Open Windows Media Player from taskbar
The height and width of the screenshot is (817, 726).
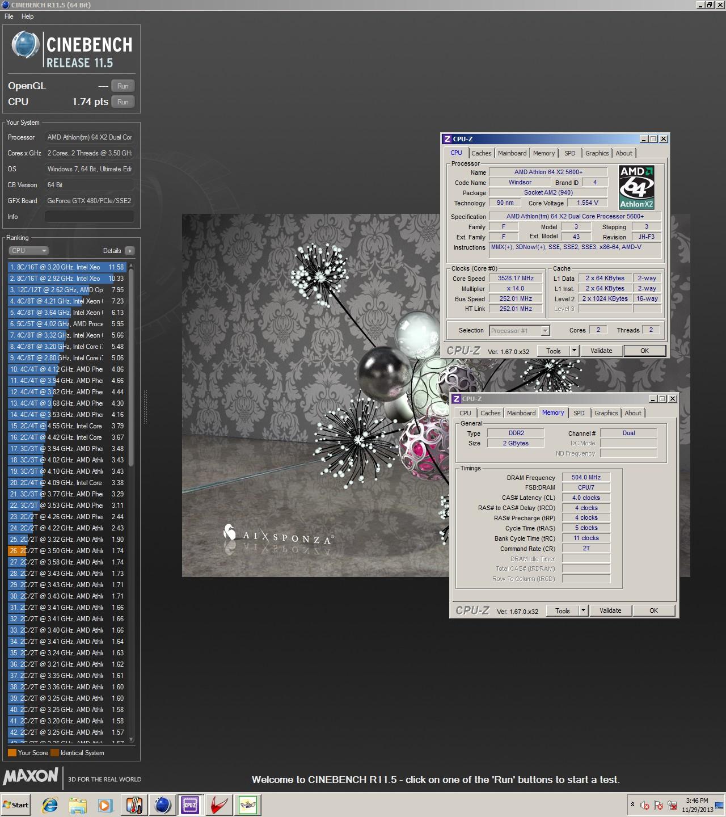pyautogui.click(x=105, y=805)
